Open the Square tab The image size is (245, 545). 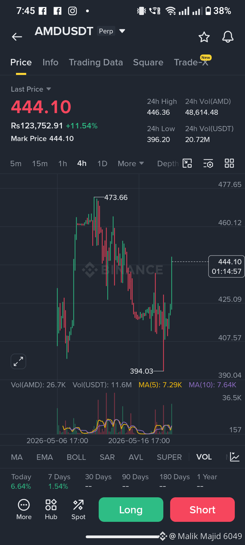pos(148,62)
